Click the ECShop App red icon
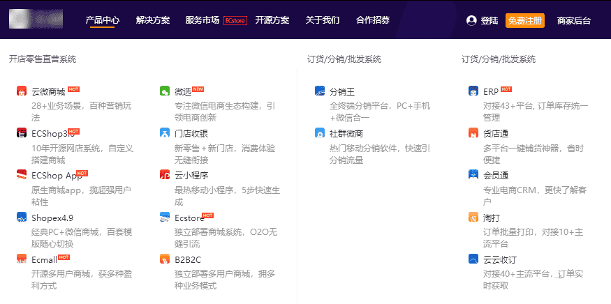 [22, 175]
